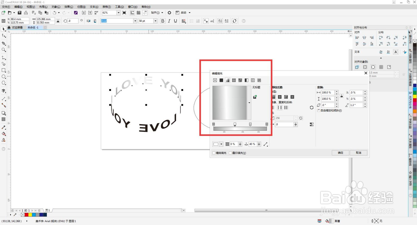Open the 位图(B) menu

tap(81, 7)
